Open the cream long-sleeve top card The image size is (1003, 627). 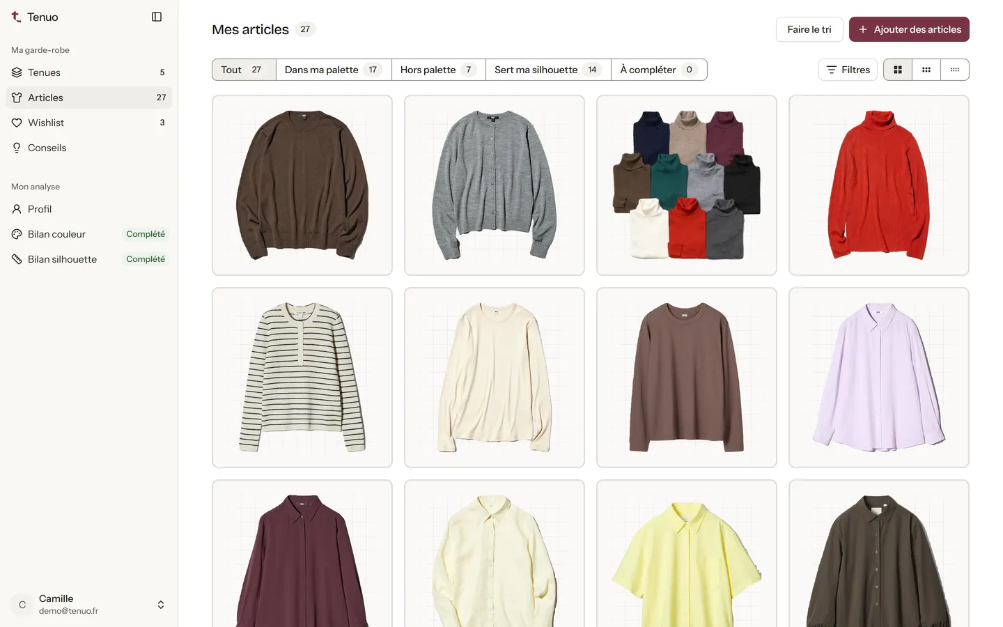click(x=495, y=378)
